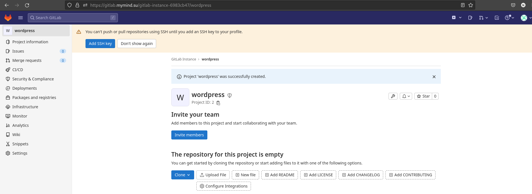532x194 pixels.
Task: Open Deployments in sidebar
Action: coord(36,88)
